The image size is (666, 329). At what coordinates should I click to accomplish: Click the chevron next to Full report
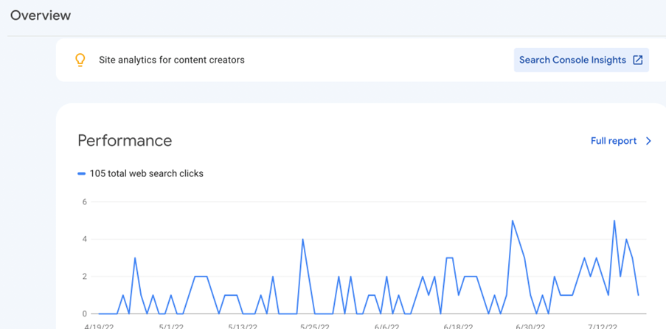[649, 141]
